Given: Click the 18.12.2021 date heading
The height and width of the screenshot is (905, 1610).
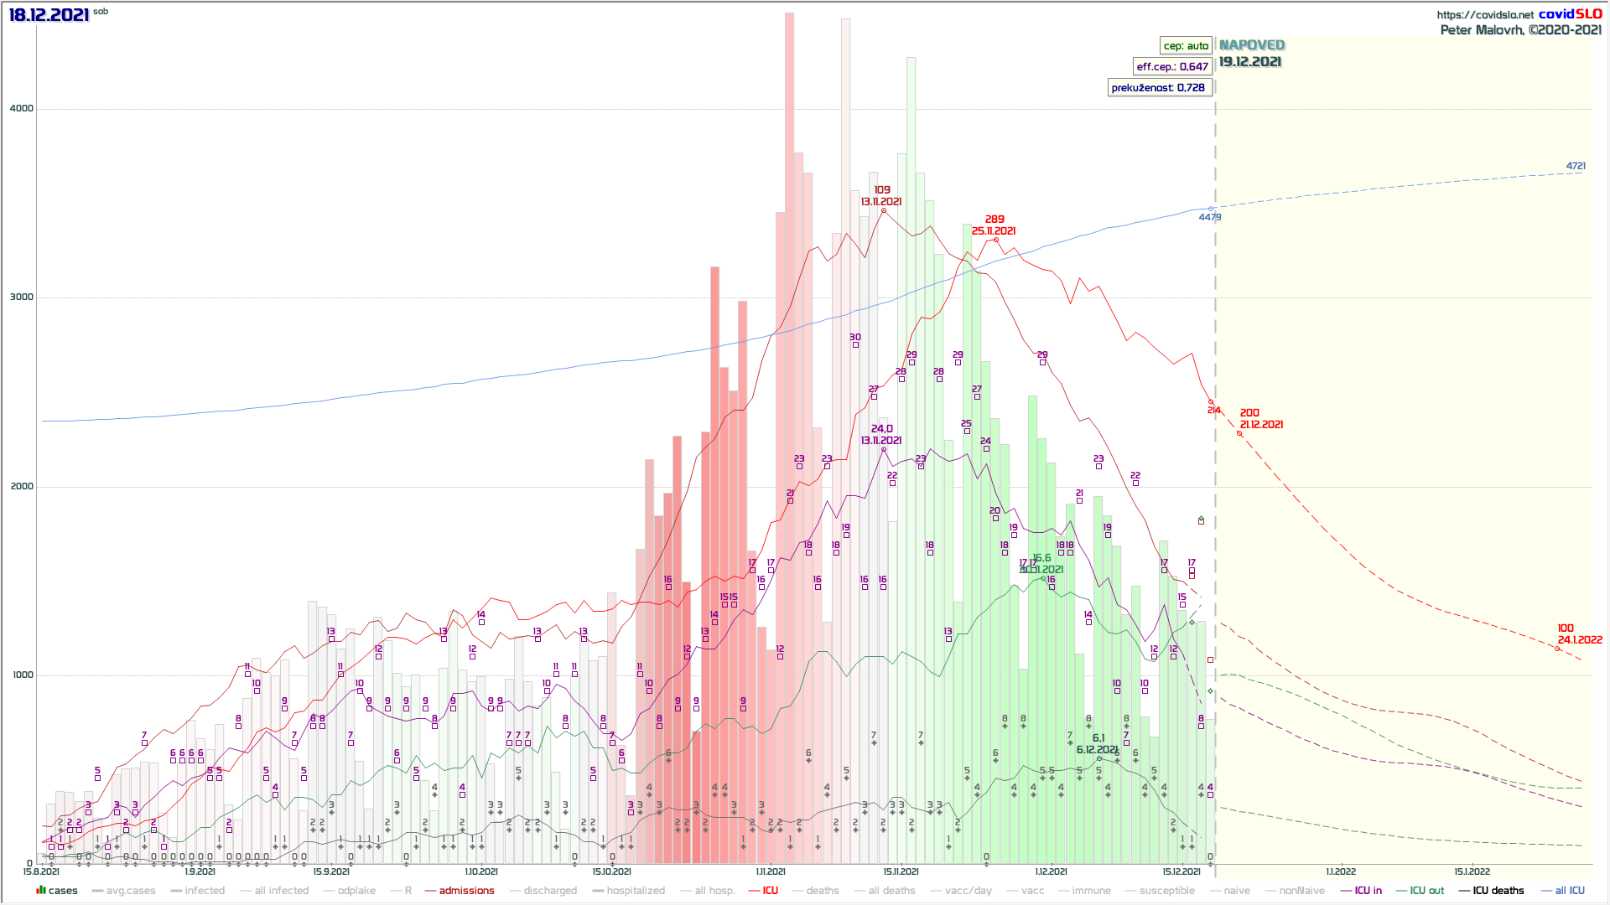Looking at the screenshot, I should [x=49, y=14].
